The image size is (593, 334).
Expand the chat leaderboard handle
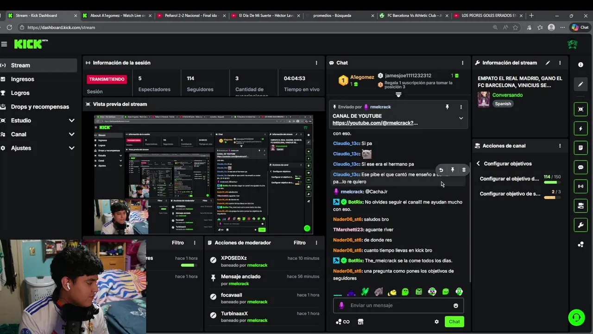click(398, 95)
